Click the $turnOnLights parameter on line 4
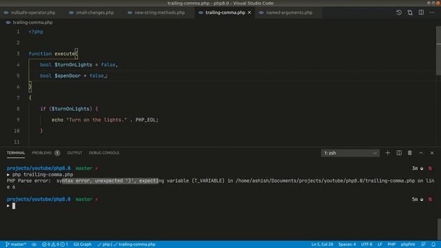Screen dimensions: 441x248 coord(73,65)
